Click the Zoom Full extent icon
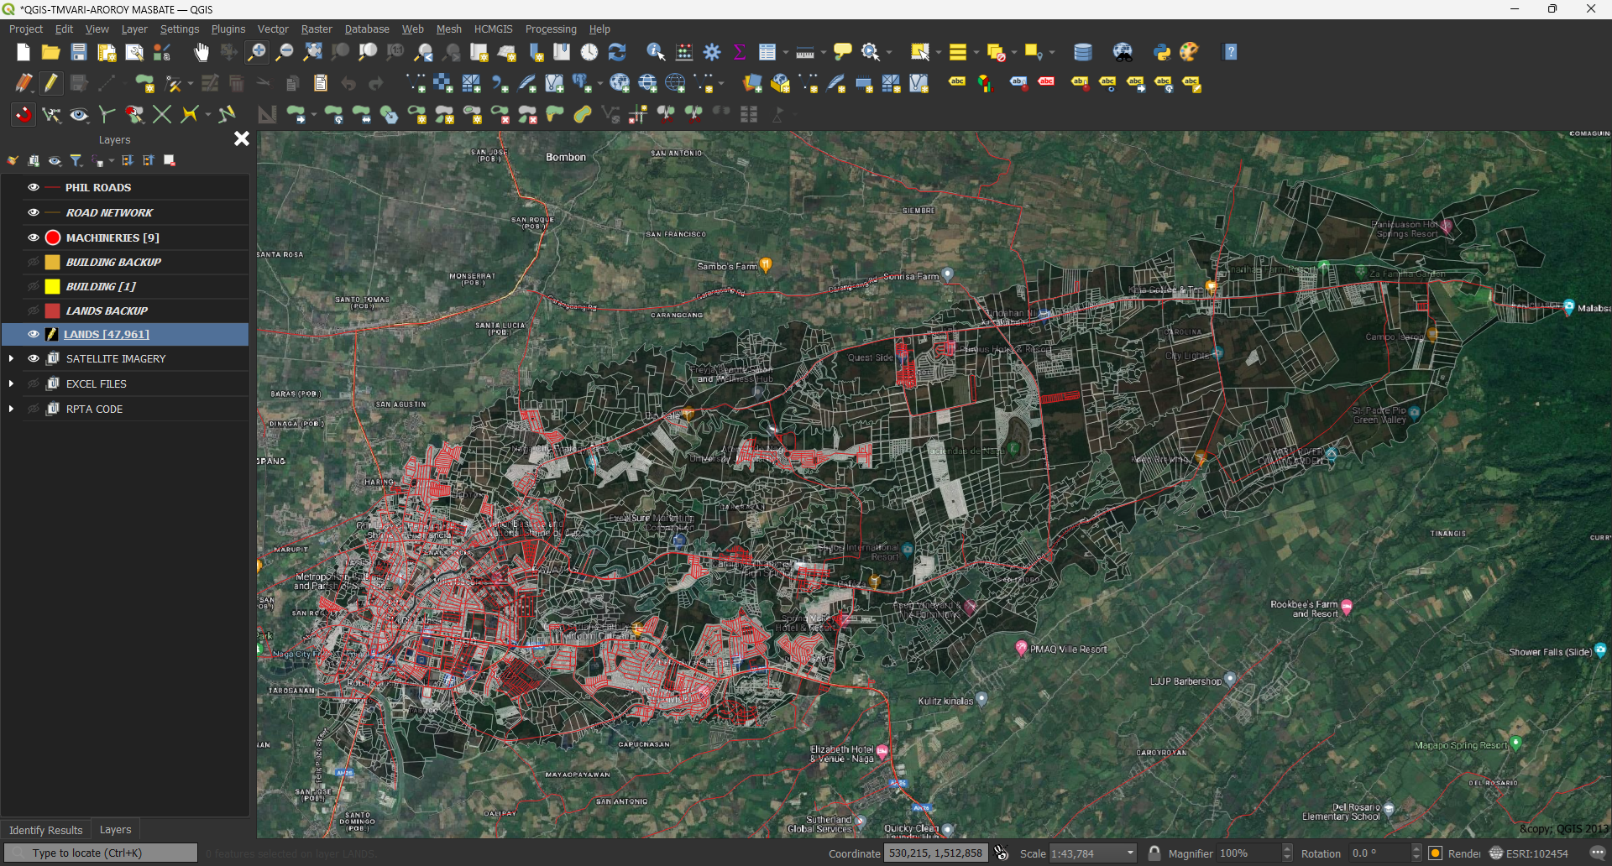This screenshot has height=866, width=1612. pos(312,53)
